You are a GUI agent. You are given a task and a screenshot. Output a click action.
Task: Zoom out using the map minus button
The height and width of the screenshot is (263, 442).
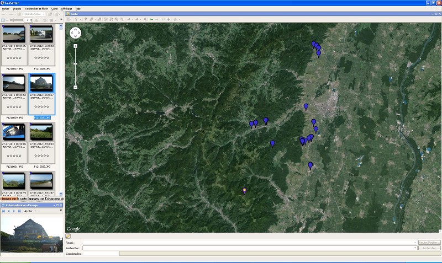76,87
